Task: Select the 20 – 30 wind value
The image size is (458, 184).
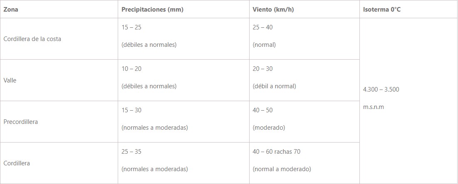Action: 262,69
